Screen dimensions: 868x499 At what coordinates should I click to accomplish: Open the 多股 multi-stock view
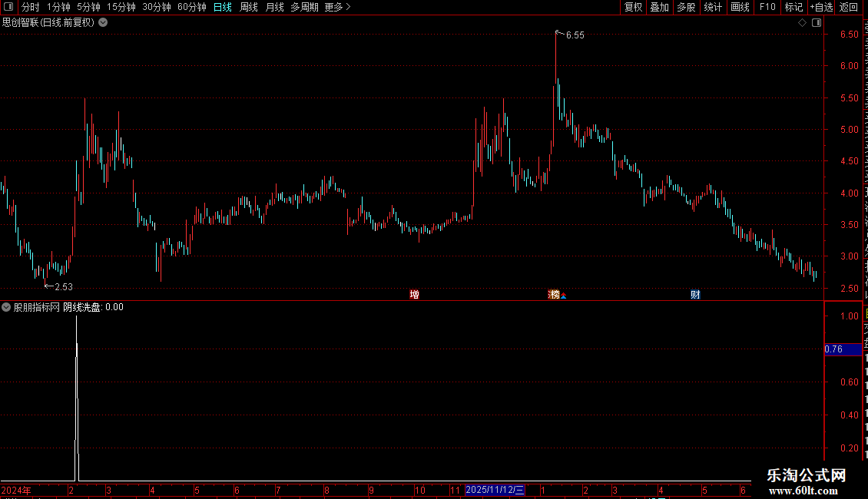[686, 7]
